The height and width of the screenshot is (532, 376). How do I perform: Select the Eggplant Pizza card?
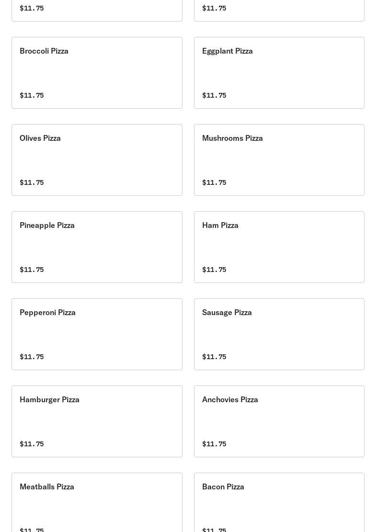(x=279, y=73)
